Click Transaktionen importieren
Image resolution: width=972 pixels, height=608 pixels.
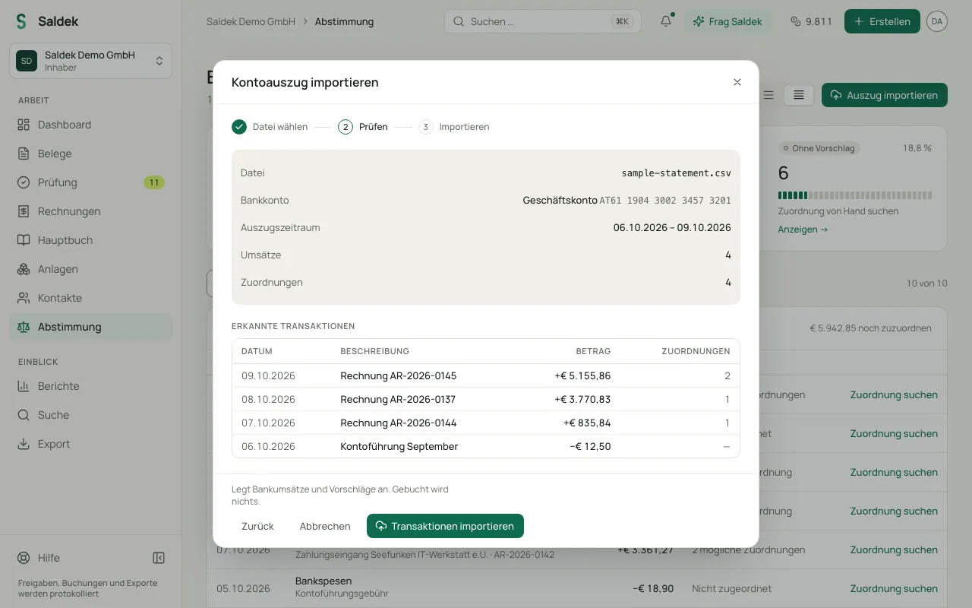(445, 526)
